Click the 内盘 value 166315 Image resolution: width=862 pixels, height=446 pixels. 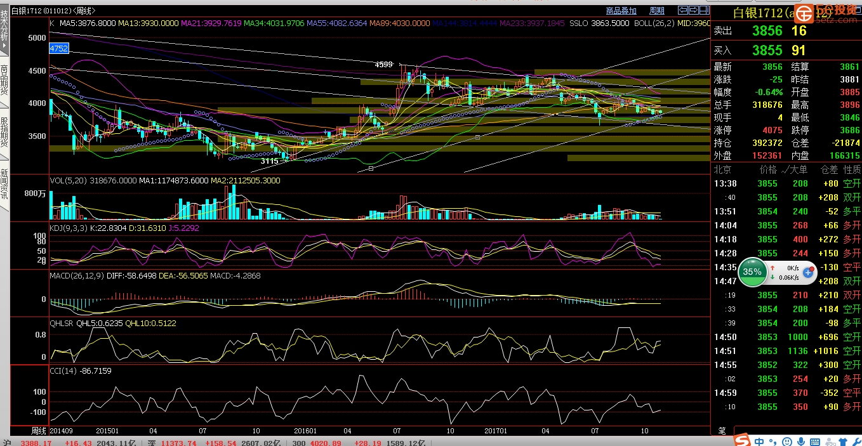point(844,155)
